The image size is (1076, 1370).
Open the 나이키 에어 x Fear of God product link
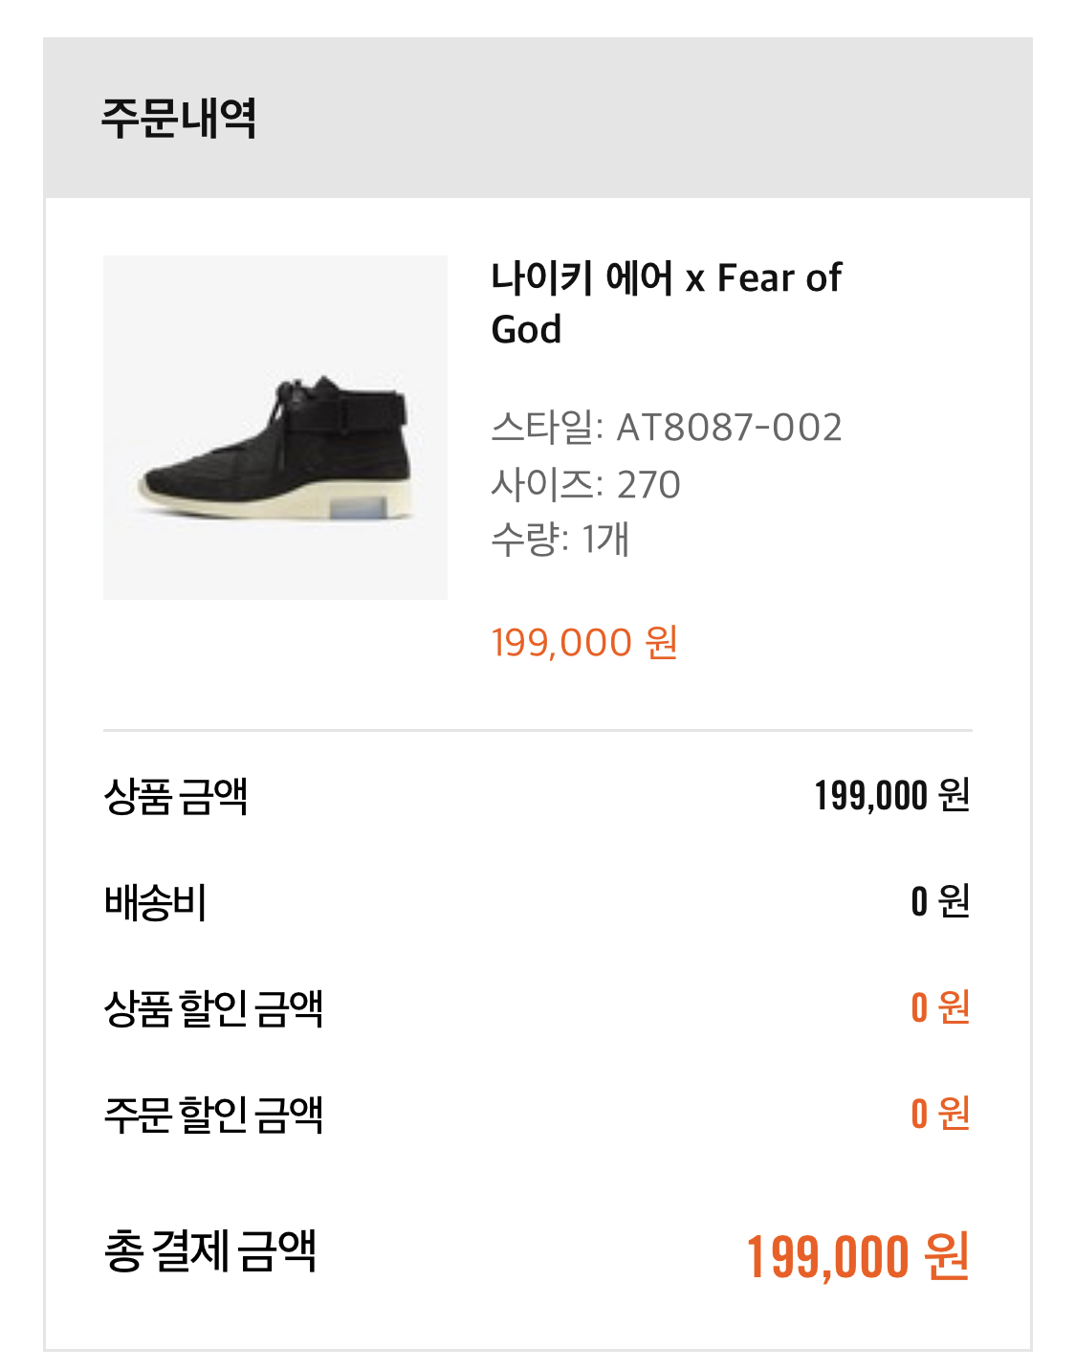(x=666, y=278)
